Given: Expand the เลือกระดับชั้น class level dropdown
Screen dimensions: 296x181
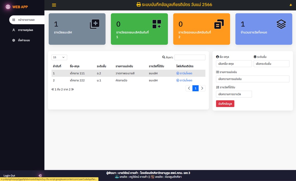Looking at the screenshot, I should pos(271,64).
